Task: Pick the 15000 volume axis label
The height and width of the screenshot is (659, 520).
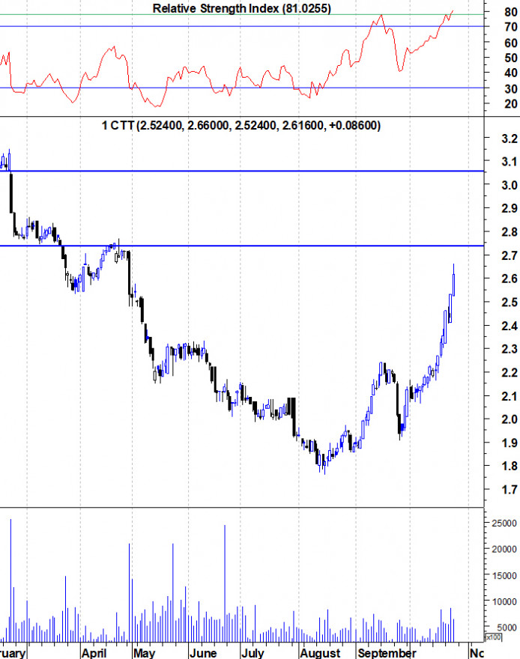Action: pyautogui.click(x=504, y=576)
